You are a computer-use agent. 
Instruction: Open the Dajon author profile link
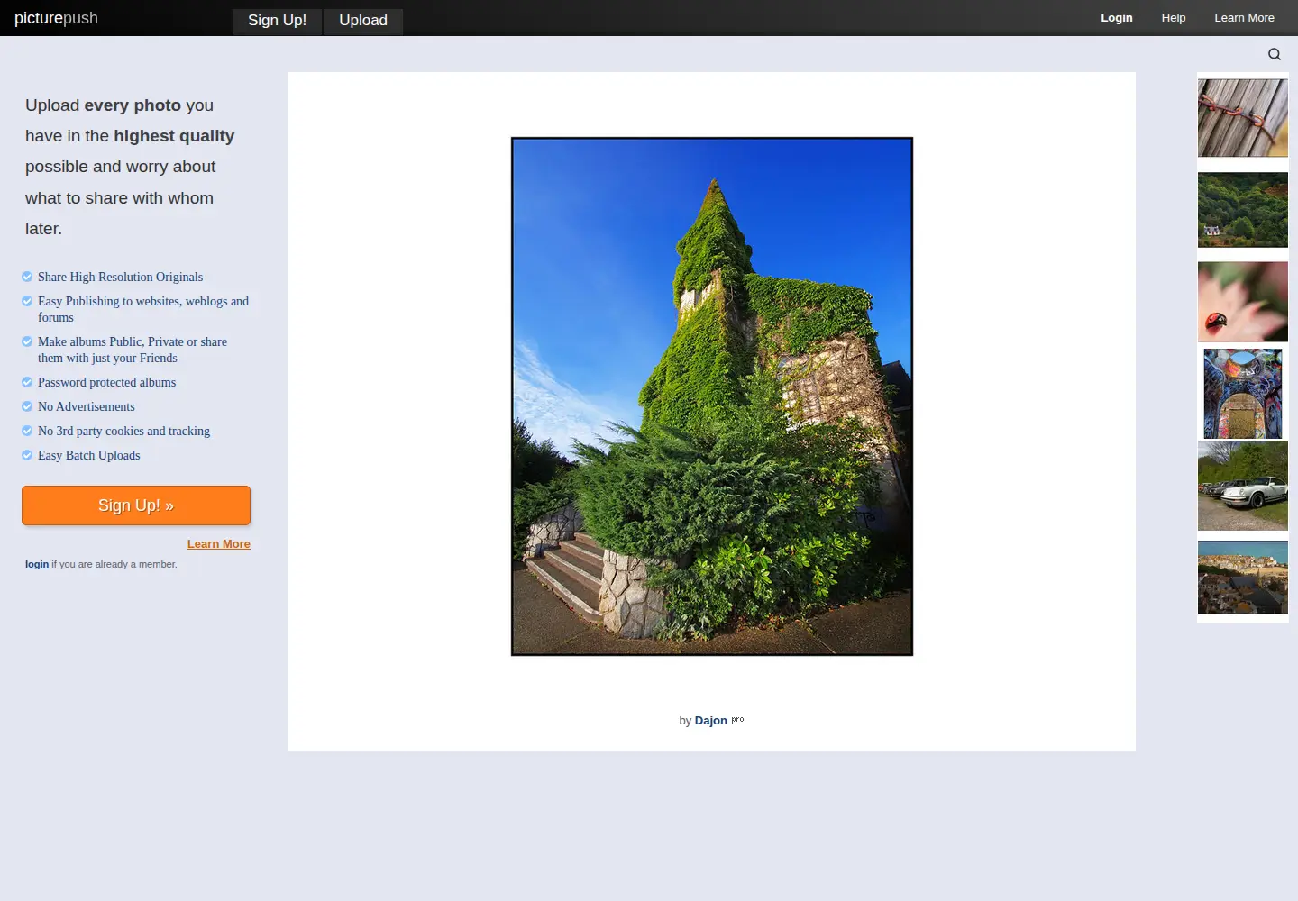click(710, 721)
